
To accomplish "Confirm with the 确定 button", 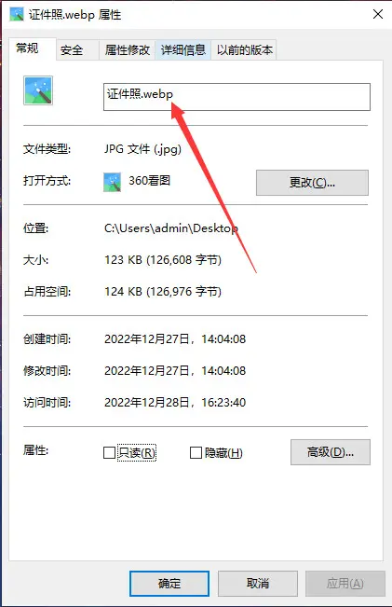I will [x=169, y=584].
